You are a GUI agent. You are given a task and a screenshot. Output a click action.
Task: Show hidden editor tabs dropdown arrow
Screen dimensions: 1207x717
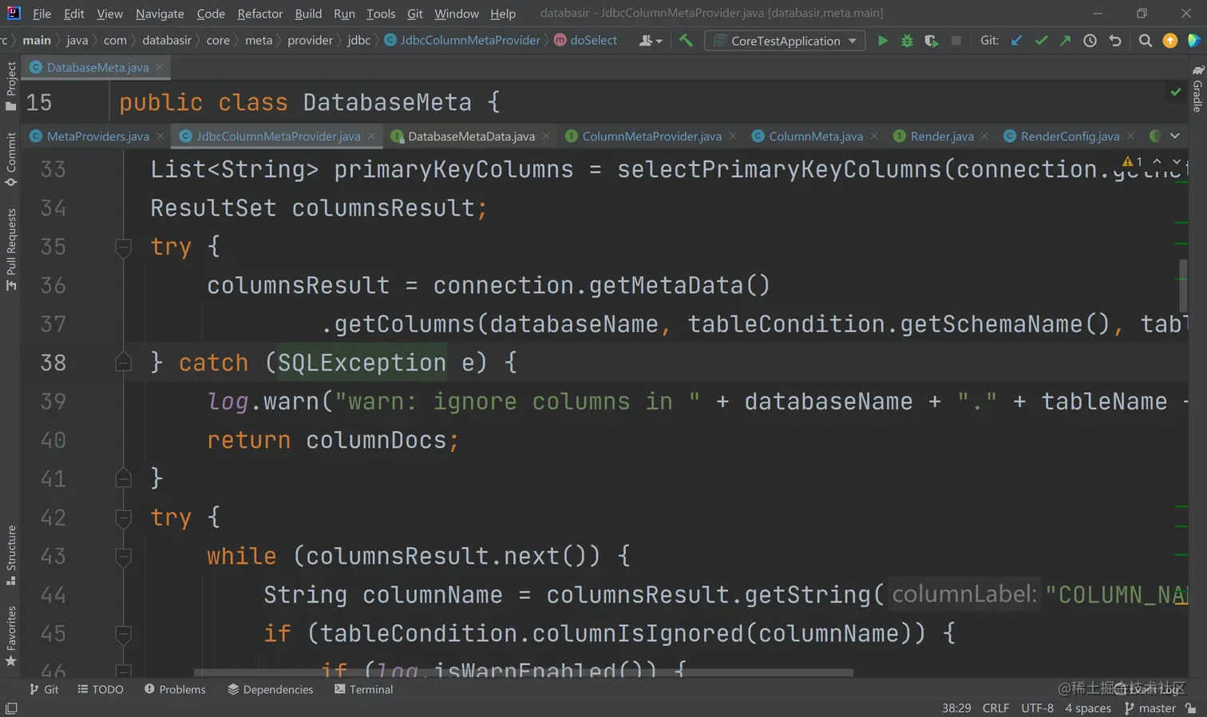click(1175, 136)
